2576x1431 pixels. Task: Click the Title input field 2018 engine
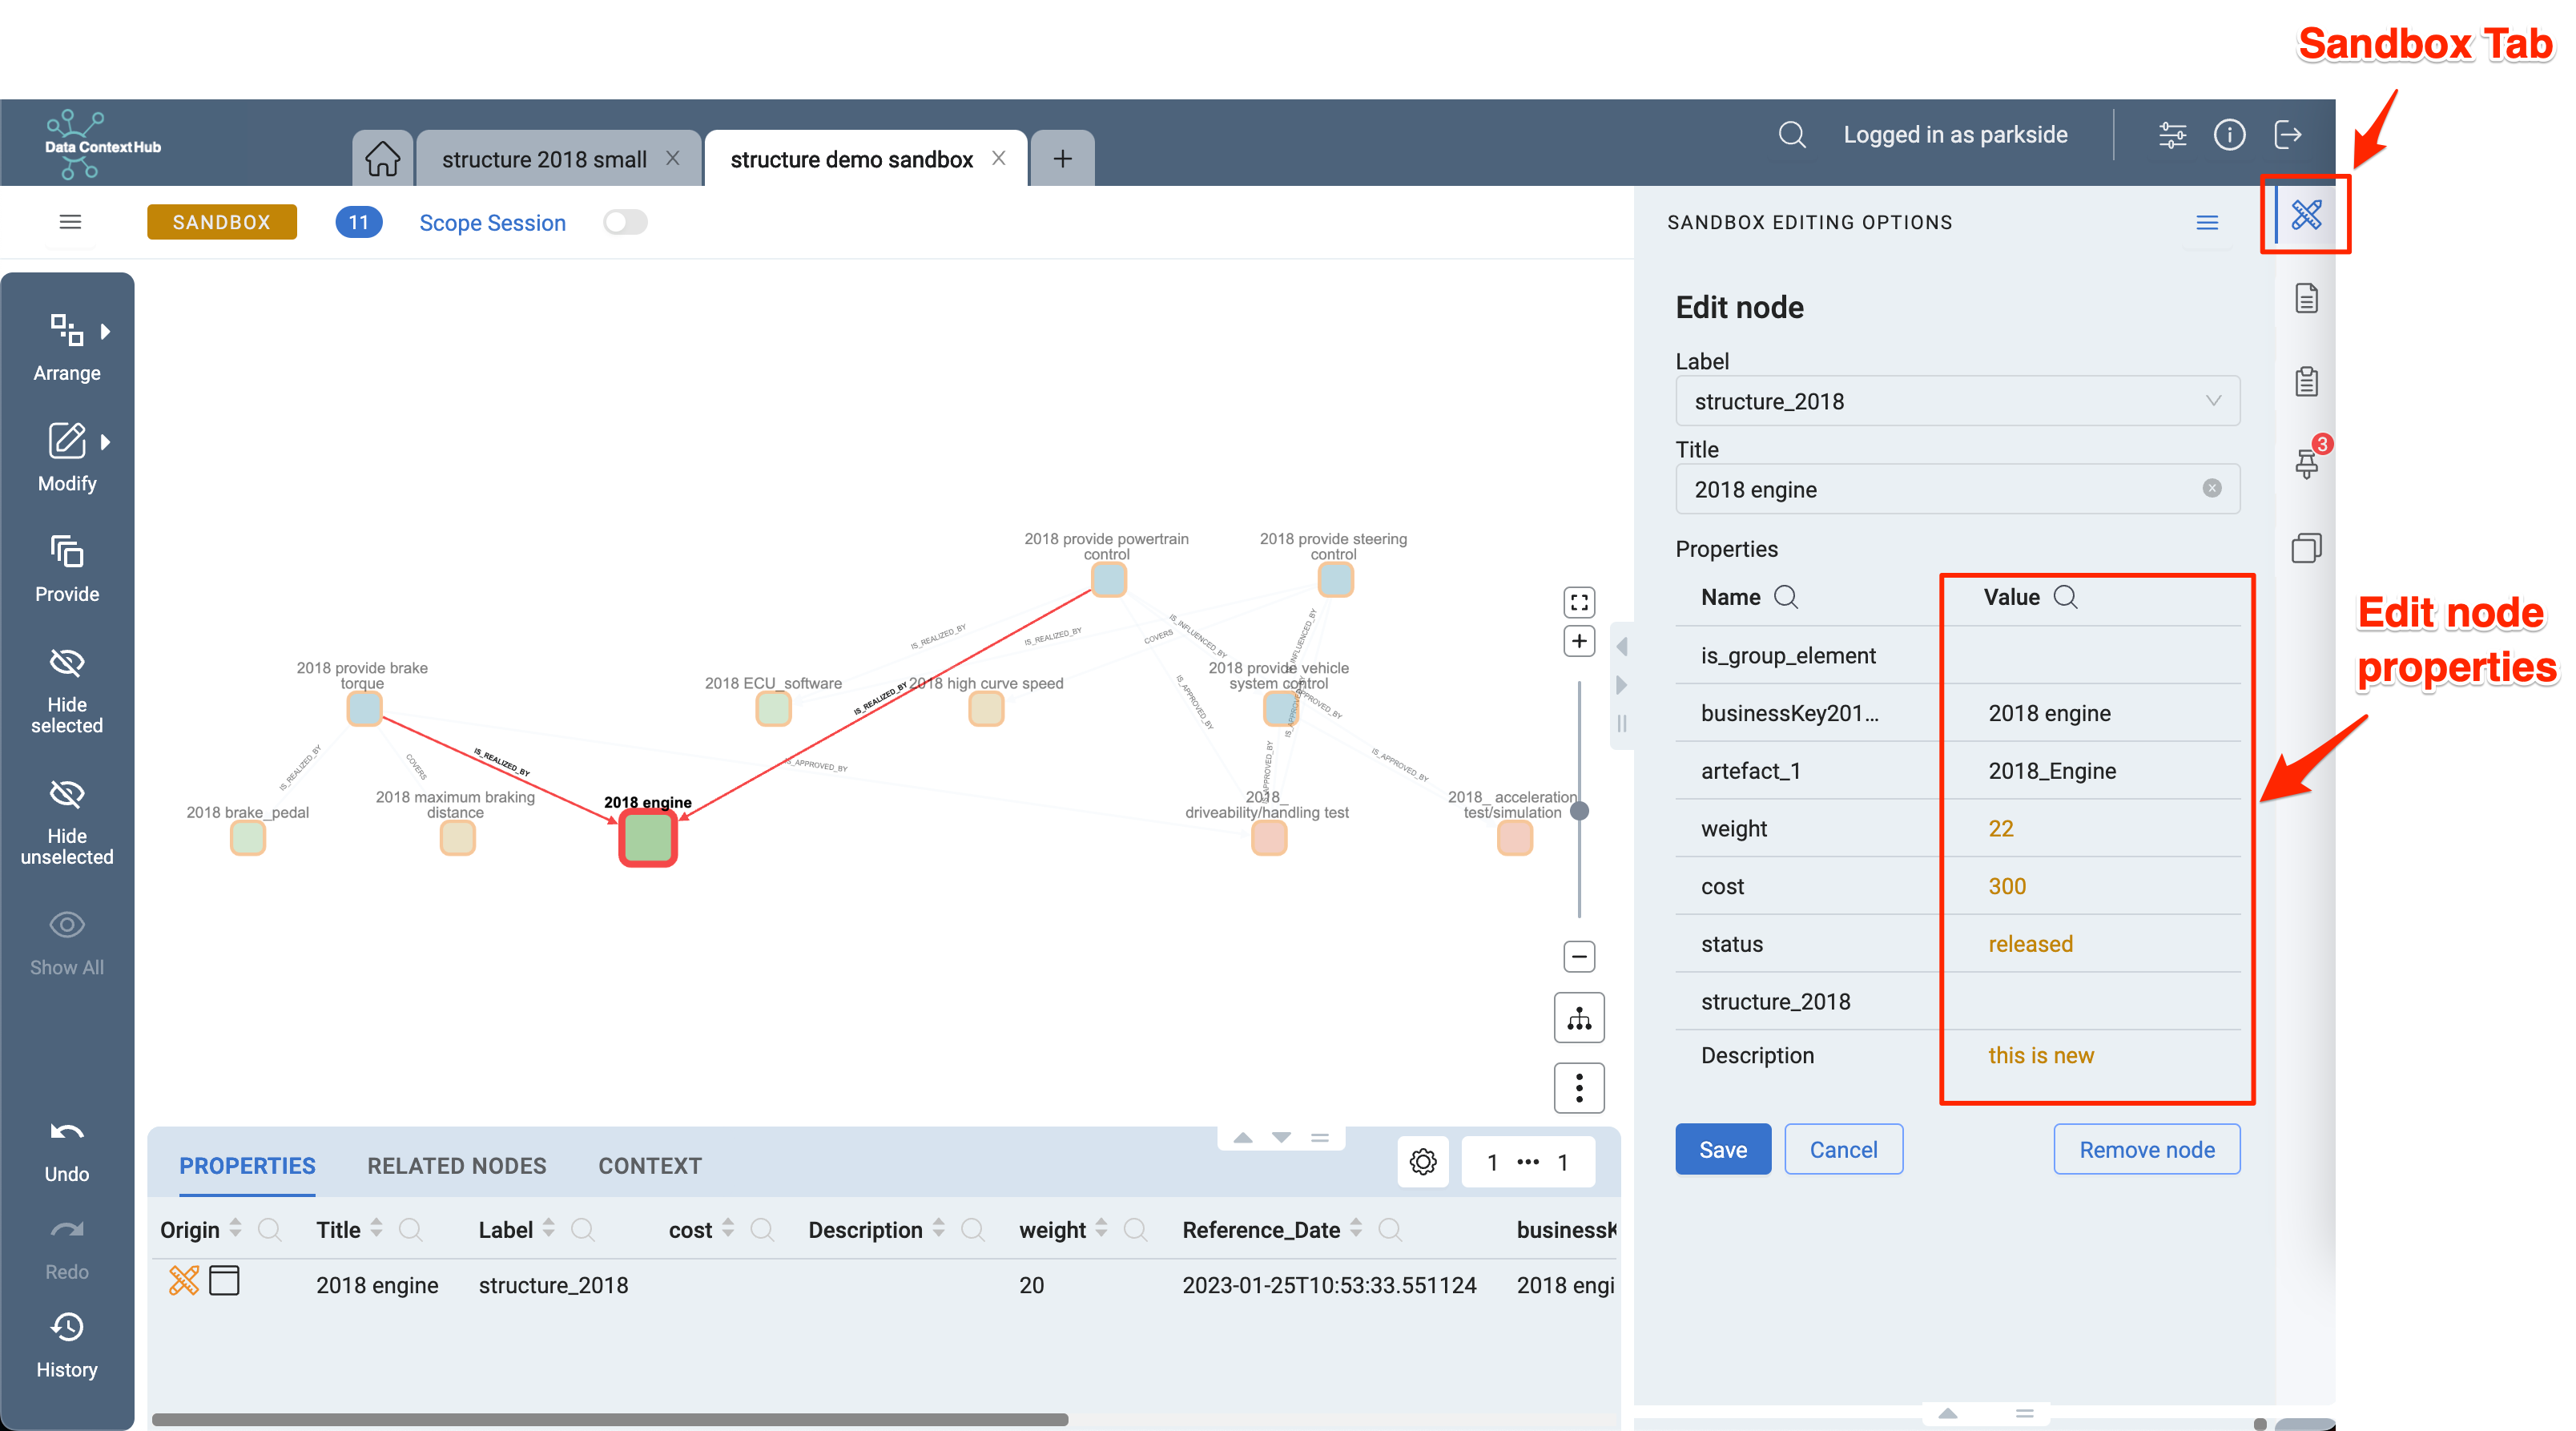[x=1957, y=489]
